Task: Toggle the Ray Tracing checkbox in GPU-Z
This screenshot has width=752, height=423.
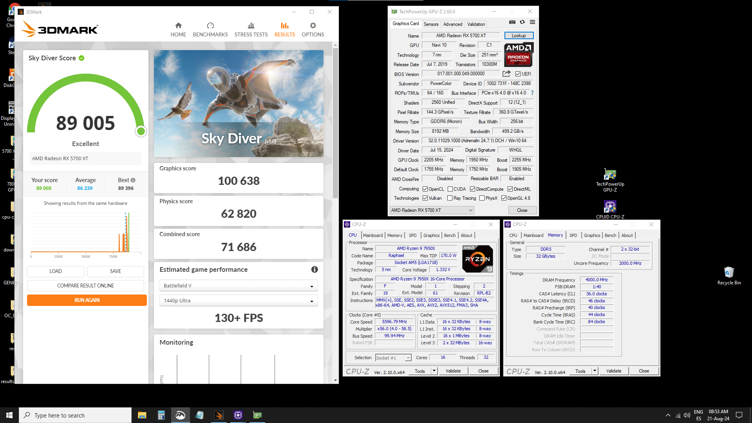Action: pos(450,198)
